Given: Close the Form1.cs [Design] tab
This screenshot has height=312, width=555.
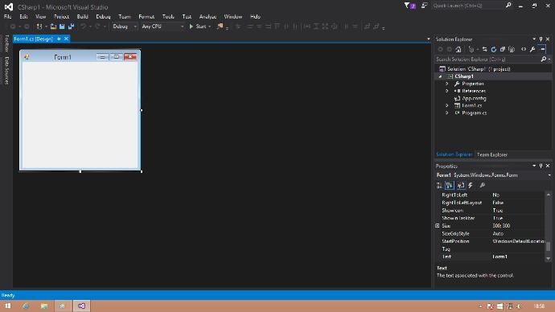Looking at the screenshot, I should [x=66, y=39].
